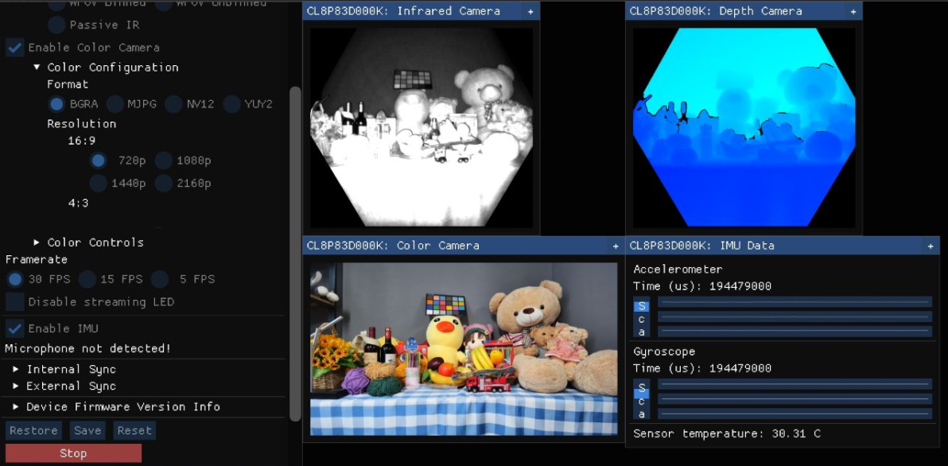Expand Device Firmware Version Info
948x466 pixels.
[x=17, y=407]
